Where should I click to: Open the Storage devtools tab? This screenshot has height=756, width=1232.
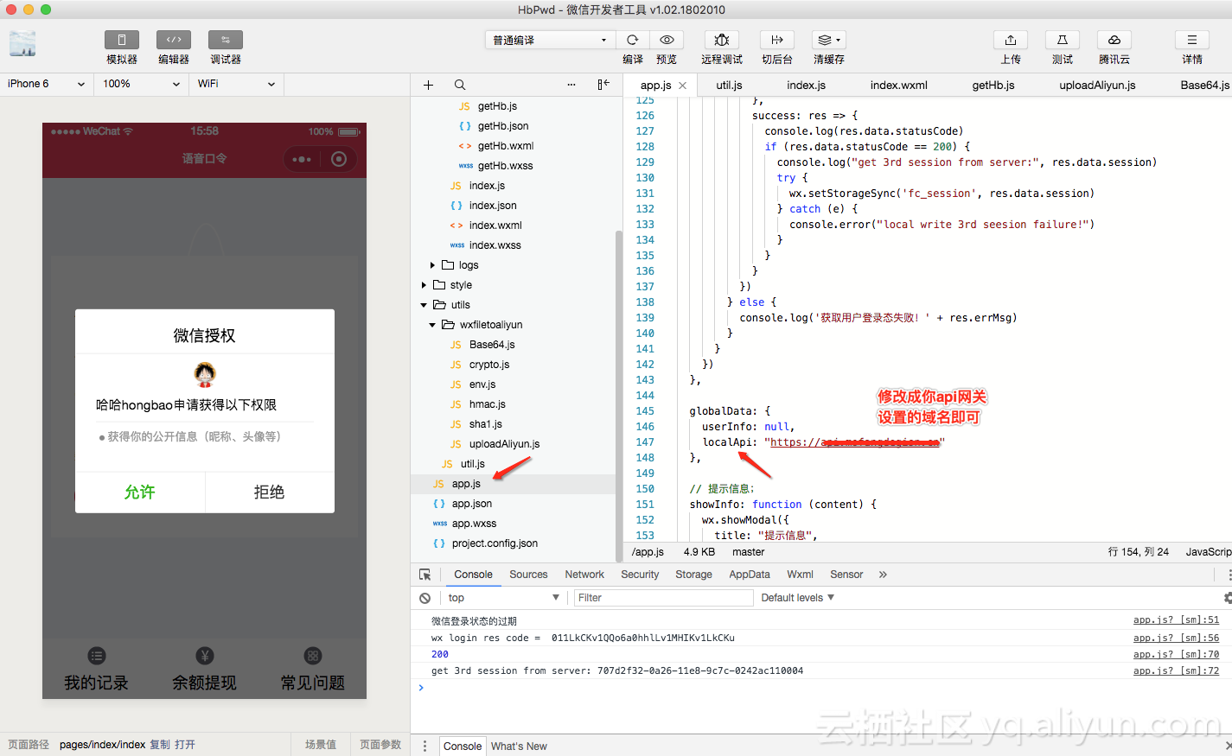coord(693,575)
